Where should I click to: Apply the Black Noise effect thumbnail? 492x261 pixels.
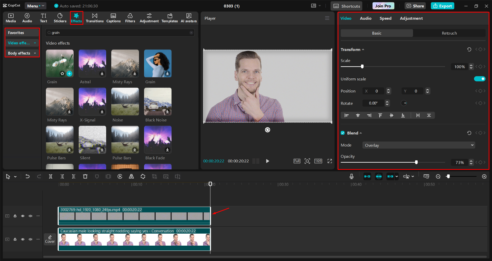pos(157,101)
